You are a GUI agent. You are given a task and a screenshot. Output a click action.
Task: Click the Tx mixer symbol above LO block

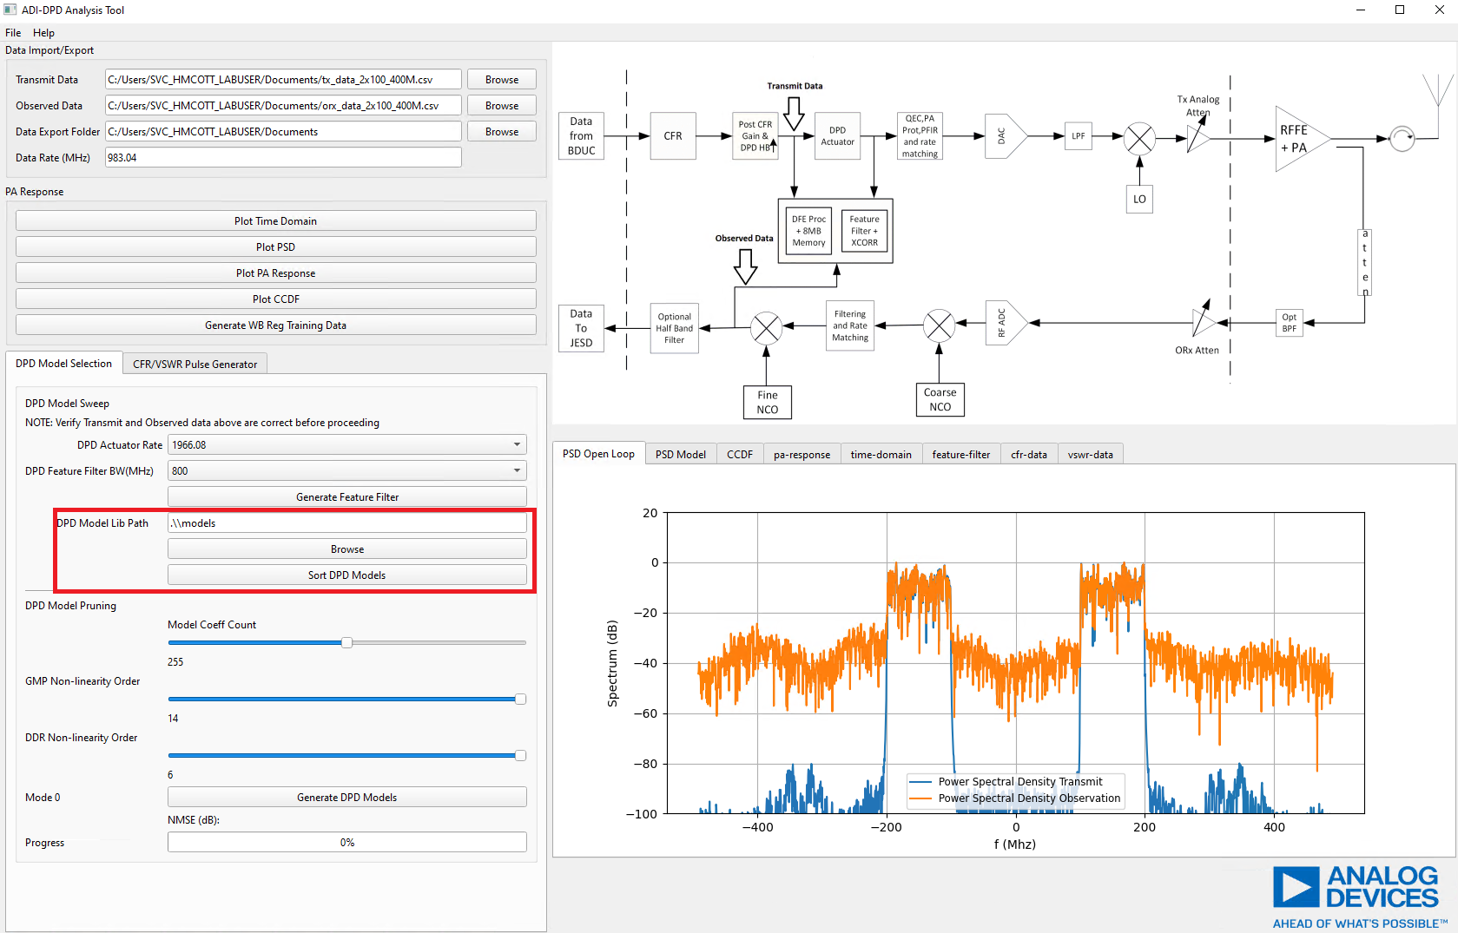[x=1139, y=138]
